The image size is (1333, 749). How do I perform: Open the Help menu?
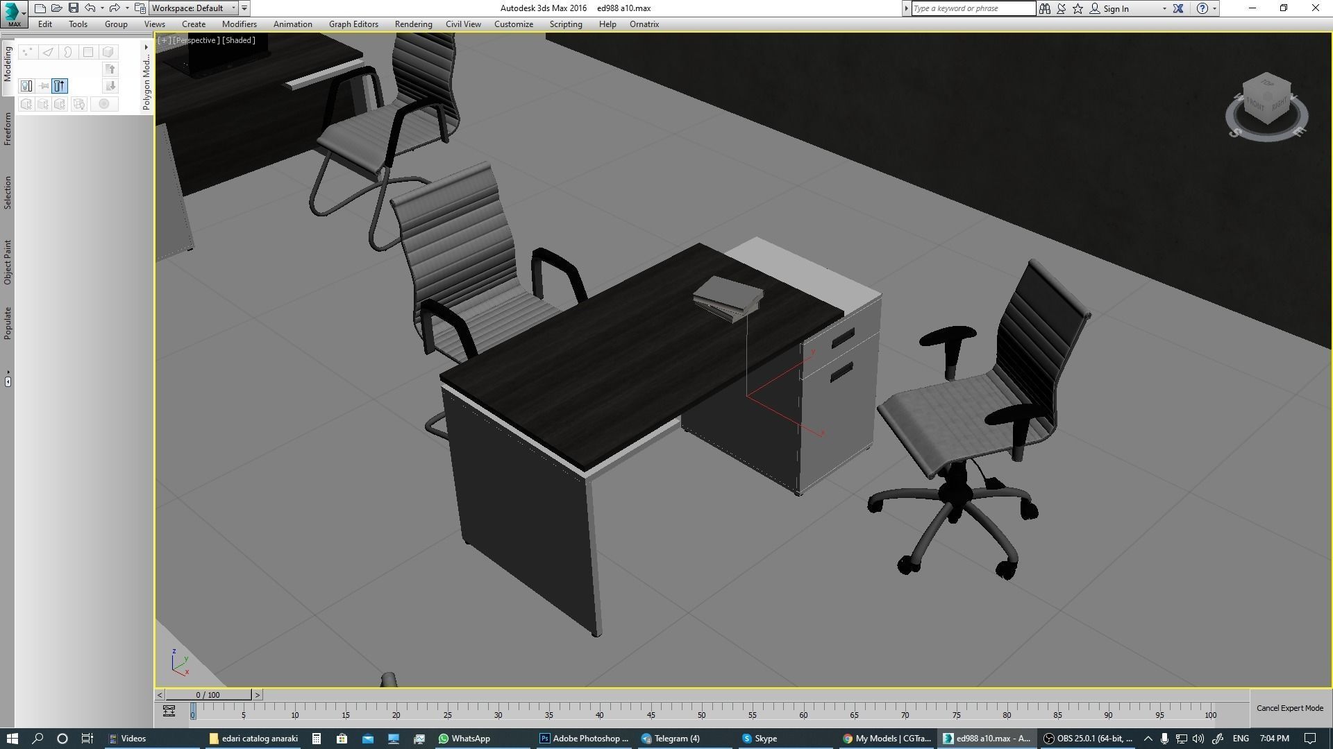(607, 24)
